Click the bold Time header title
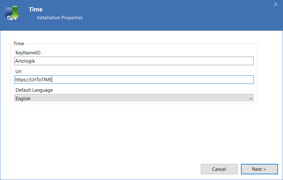283x180 pixels. click(x=35, y=9)
